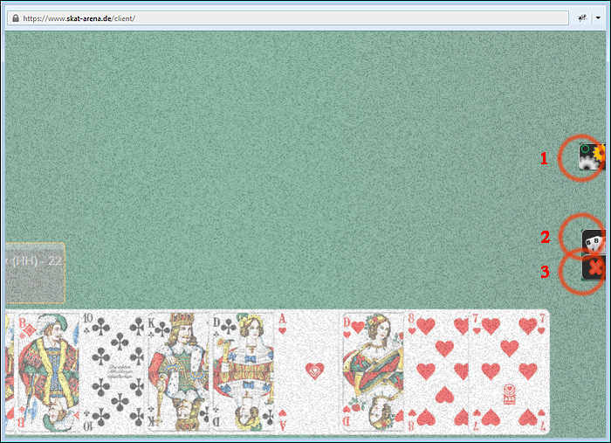This screenshot has height=443, width=611.
Task: Play the Ace of Hearts card
Action: tap(309, 372)
